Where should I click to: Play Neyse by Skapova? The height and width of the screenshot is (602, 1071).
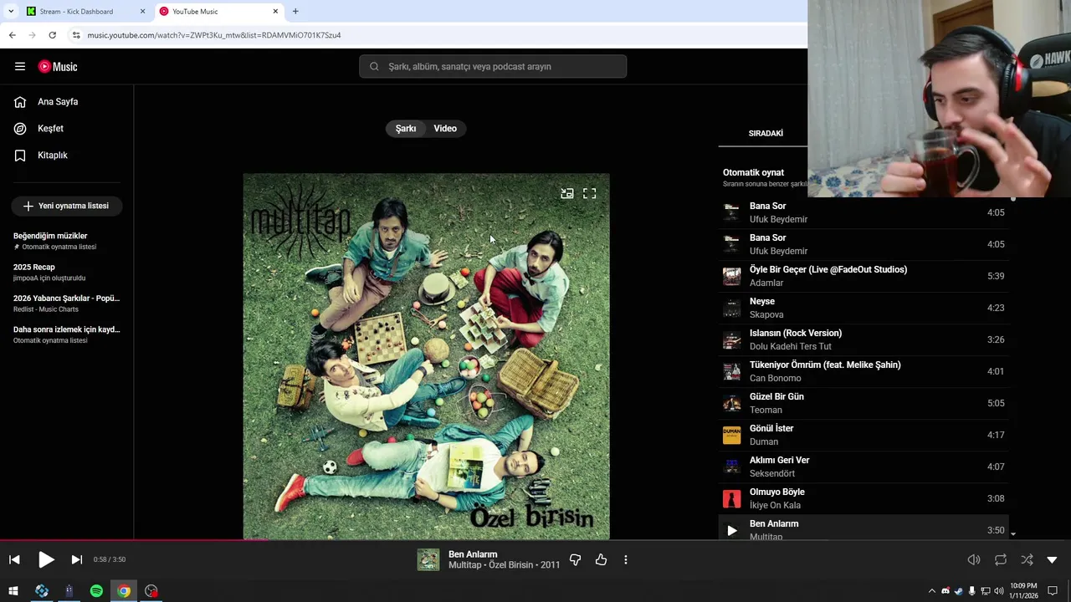click(863, 308)
